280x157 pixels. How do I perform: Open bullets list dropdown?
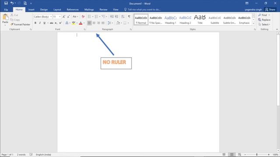tap(93, 17)
